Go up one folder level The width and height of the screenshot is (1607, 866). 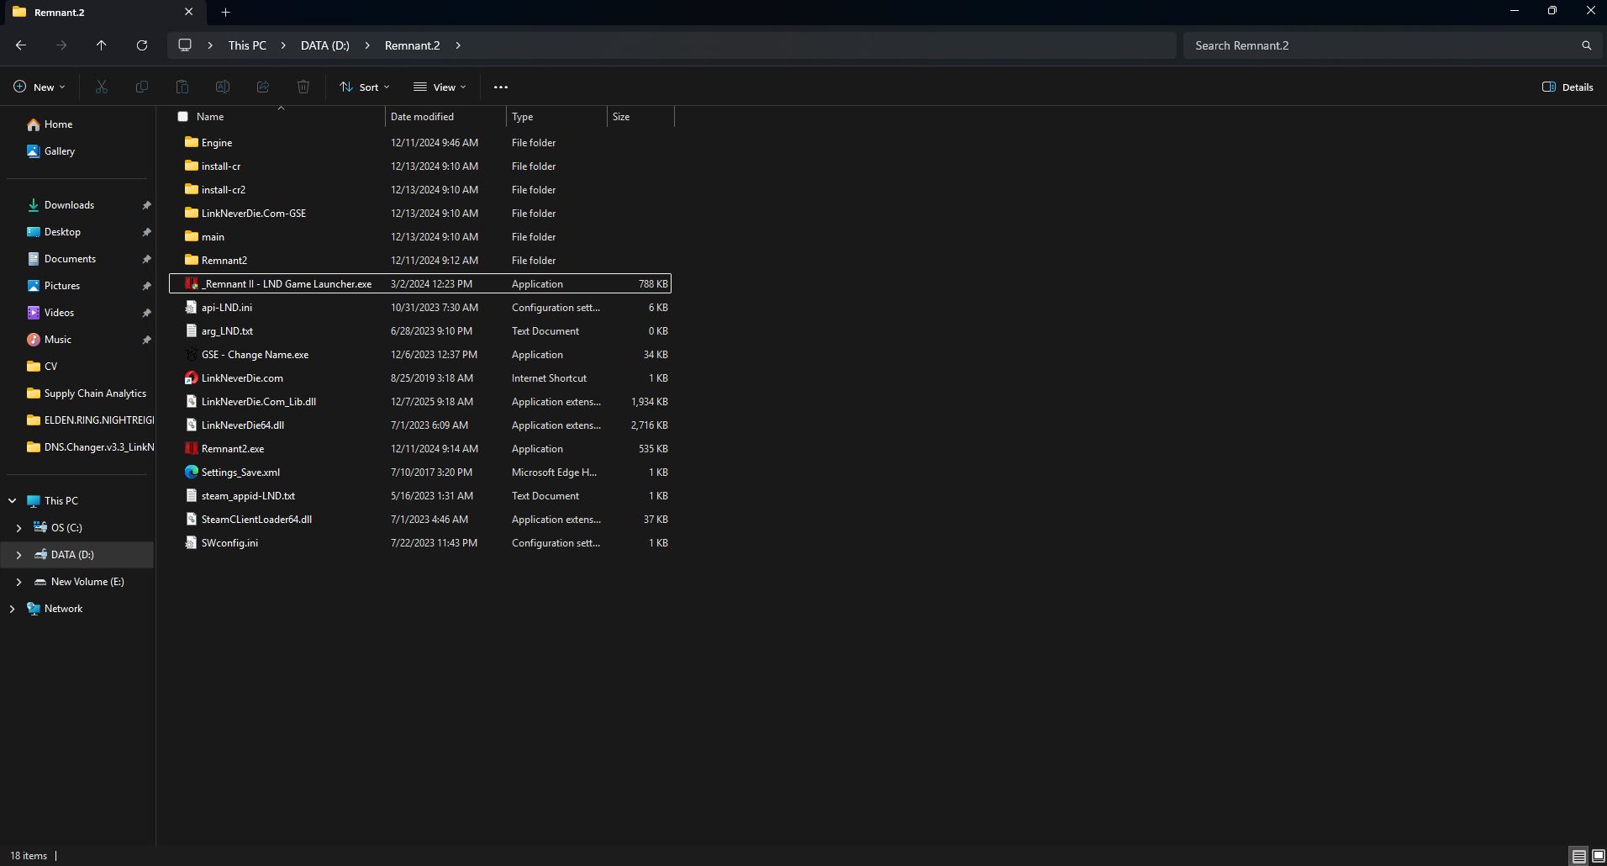point(102,45)
